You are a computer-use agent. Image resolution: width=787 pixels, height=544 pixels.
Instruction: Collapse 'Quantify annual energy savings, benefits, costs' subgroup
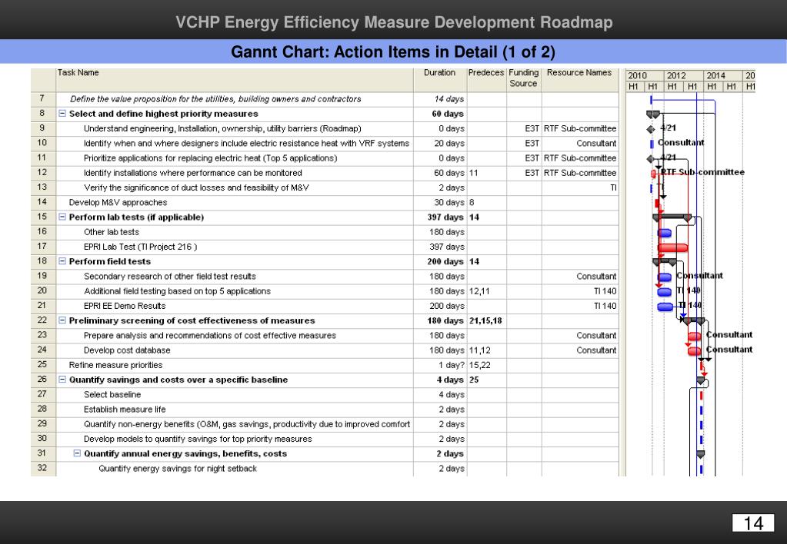[77, 453]
